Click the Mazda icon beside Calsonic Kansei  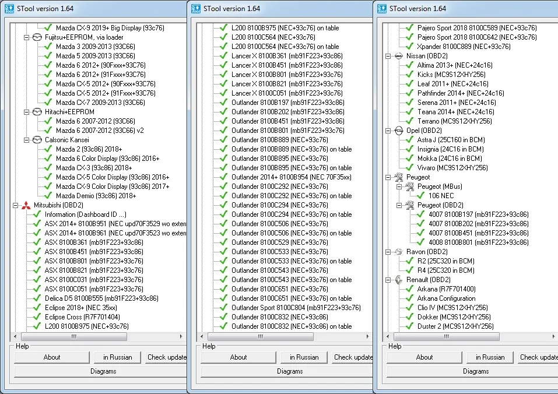[37, 140]
